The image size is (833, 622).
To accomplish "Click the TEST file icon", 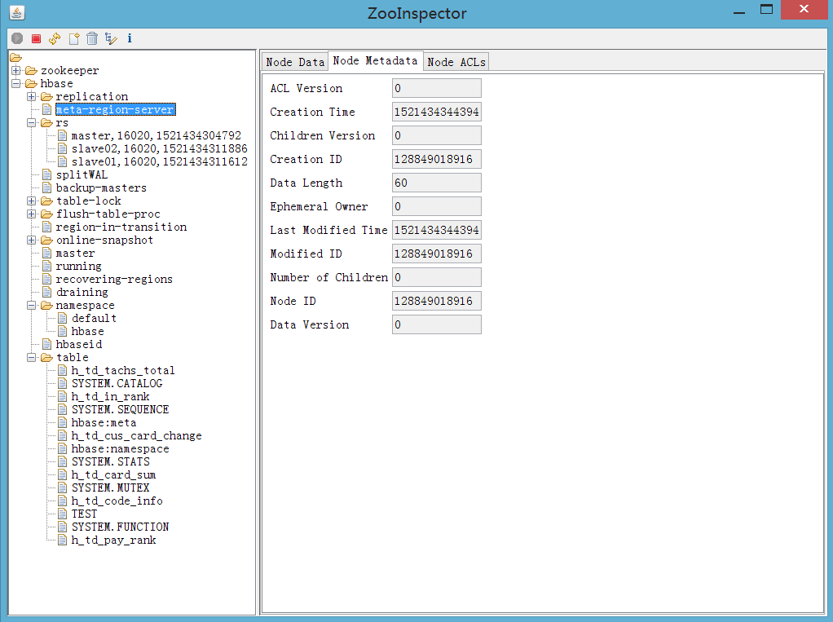I will [63, 514].
